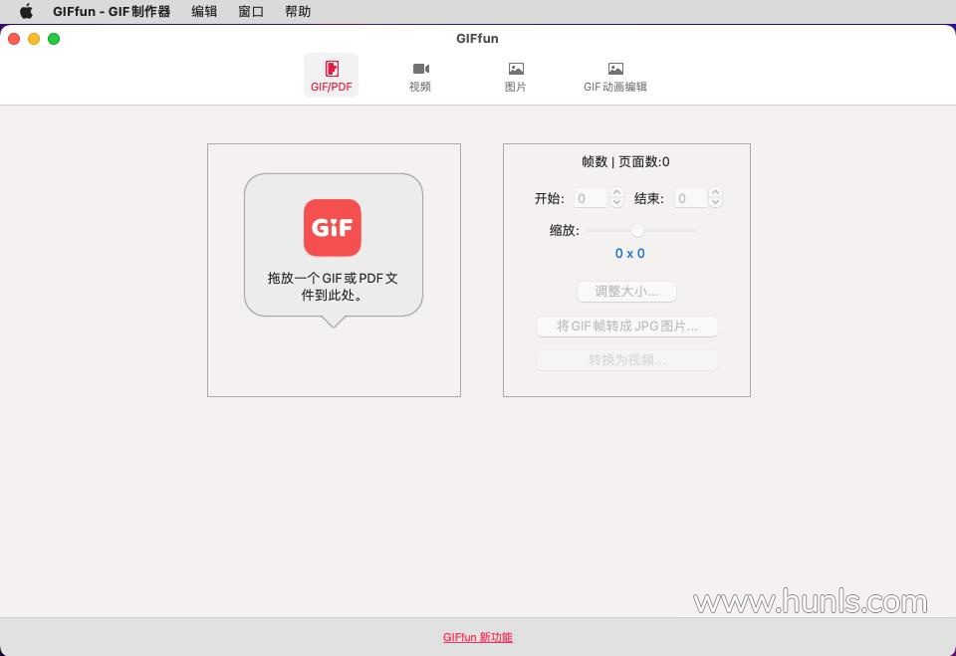Click 将 GIF 帧转成 JPG 图片... button
Screen dimensions: 956x656
626,327
